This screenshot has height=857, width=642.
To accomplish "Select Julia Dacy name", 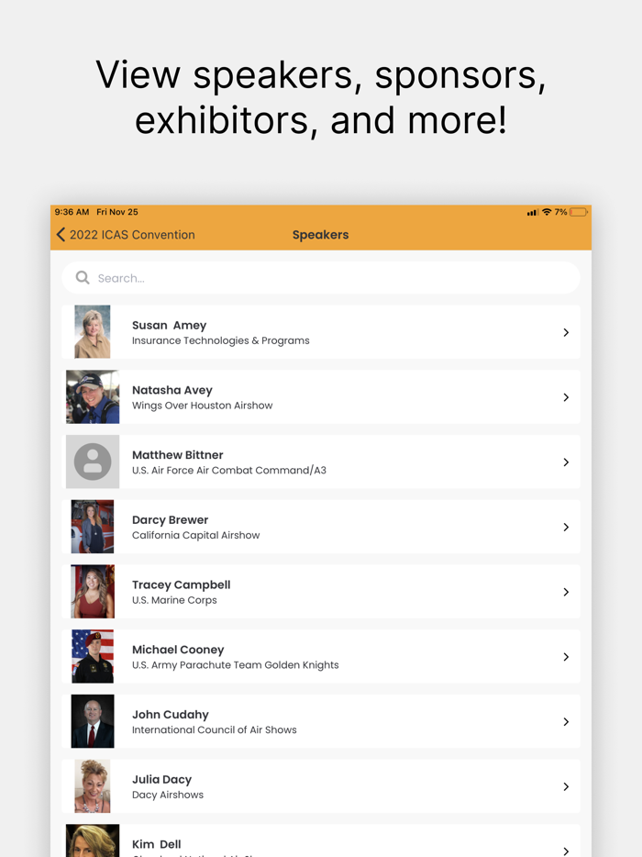I will click(161, 780).
